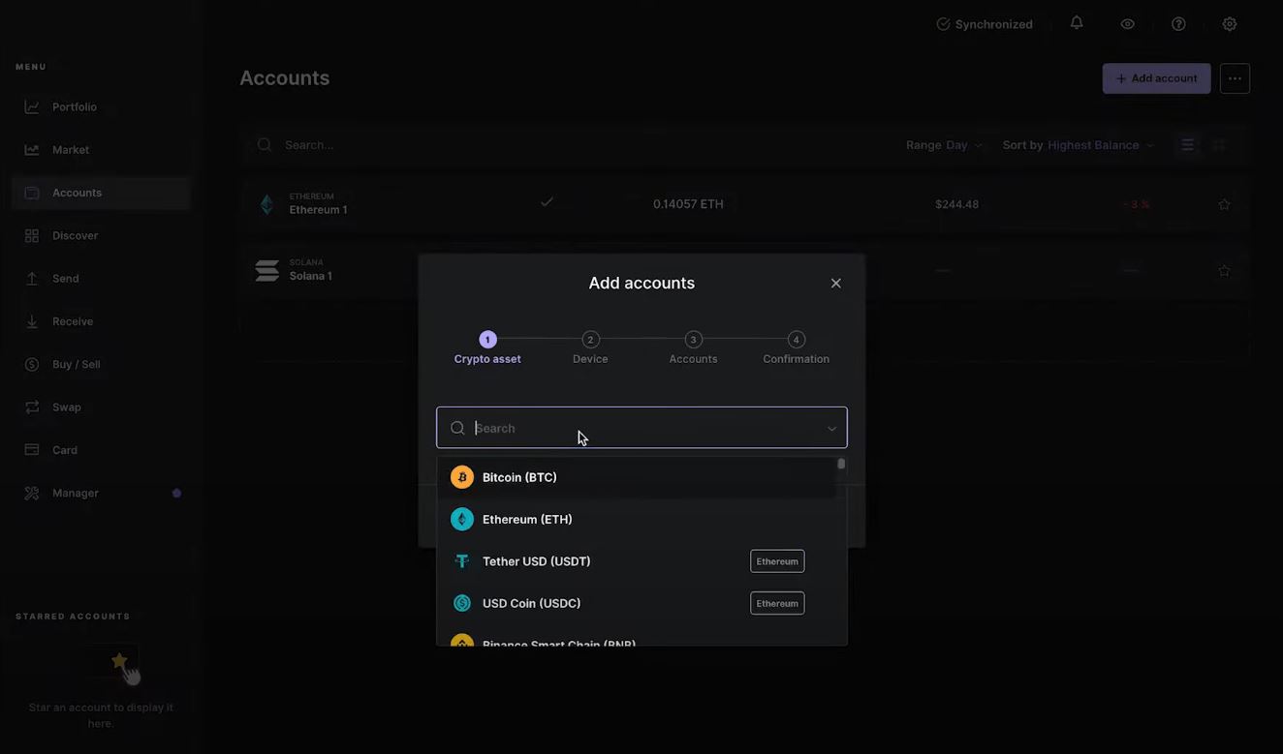Click the crypto asset search input
The height and width of the screenshot is (754, 1283).
(x=641, y=428)
